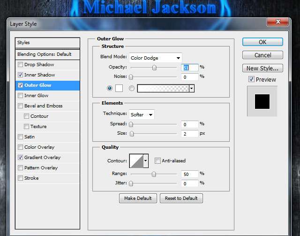This screenshot has height=236, width=300.
Task: Enable the Anti-aliased checkbox
Action: coord(157,161)
